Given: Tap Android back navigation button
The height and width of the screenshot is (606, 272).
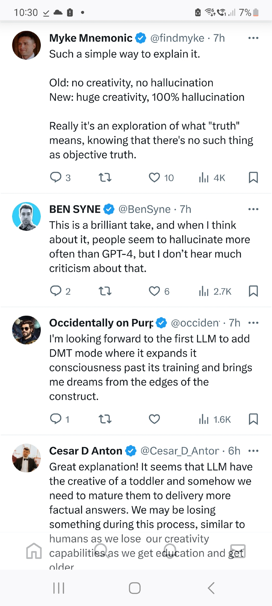Looking at the screenshot, I should [211, 588].
